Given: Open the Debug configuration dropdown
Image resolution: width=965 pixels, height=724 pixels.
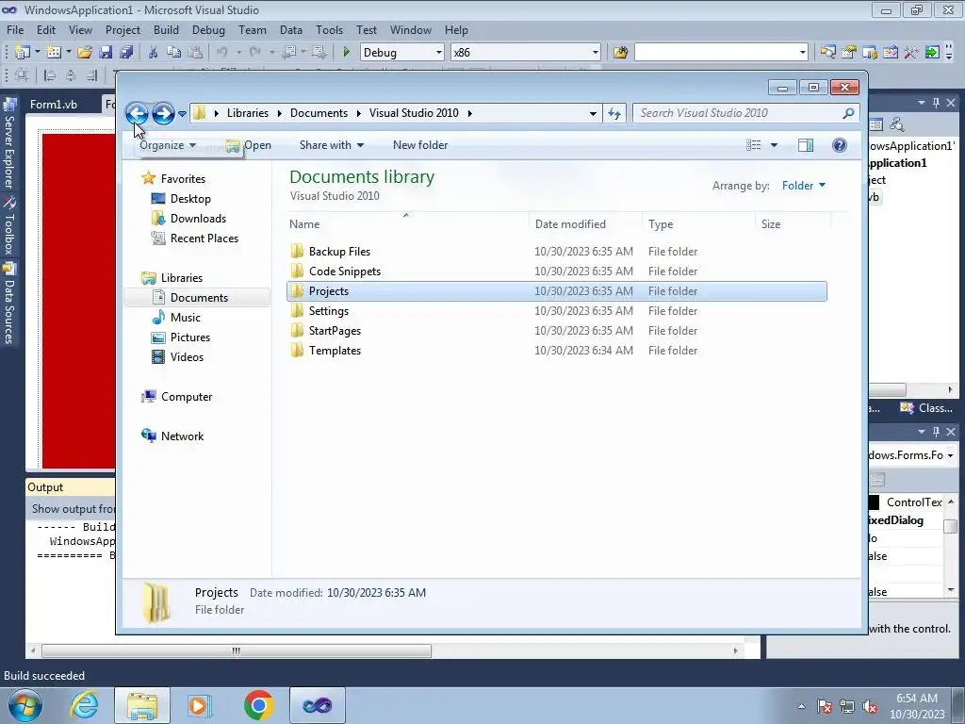Looking at the screenshot, I should coord(439,53).
